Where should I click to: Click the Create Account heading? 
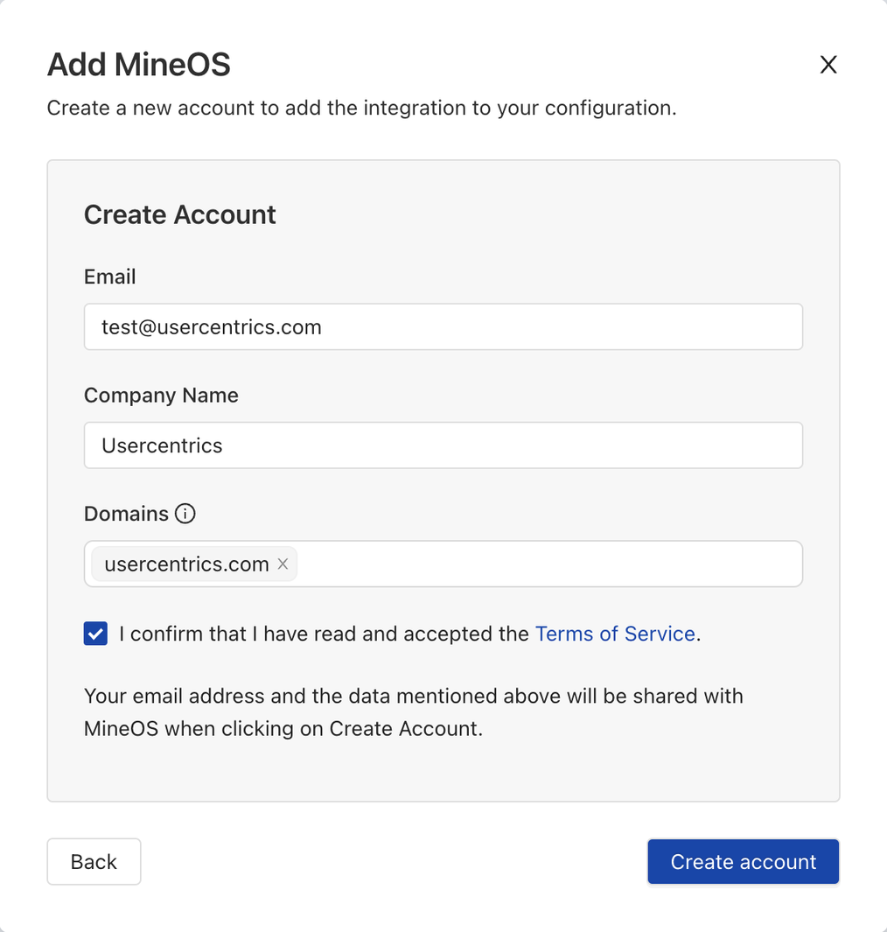pos(180,214)
